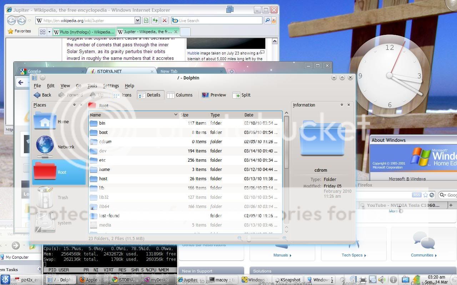Split the Dolphin view

tap(242, 95)
